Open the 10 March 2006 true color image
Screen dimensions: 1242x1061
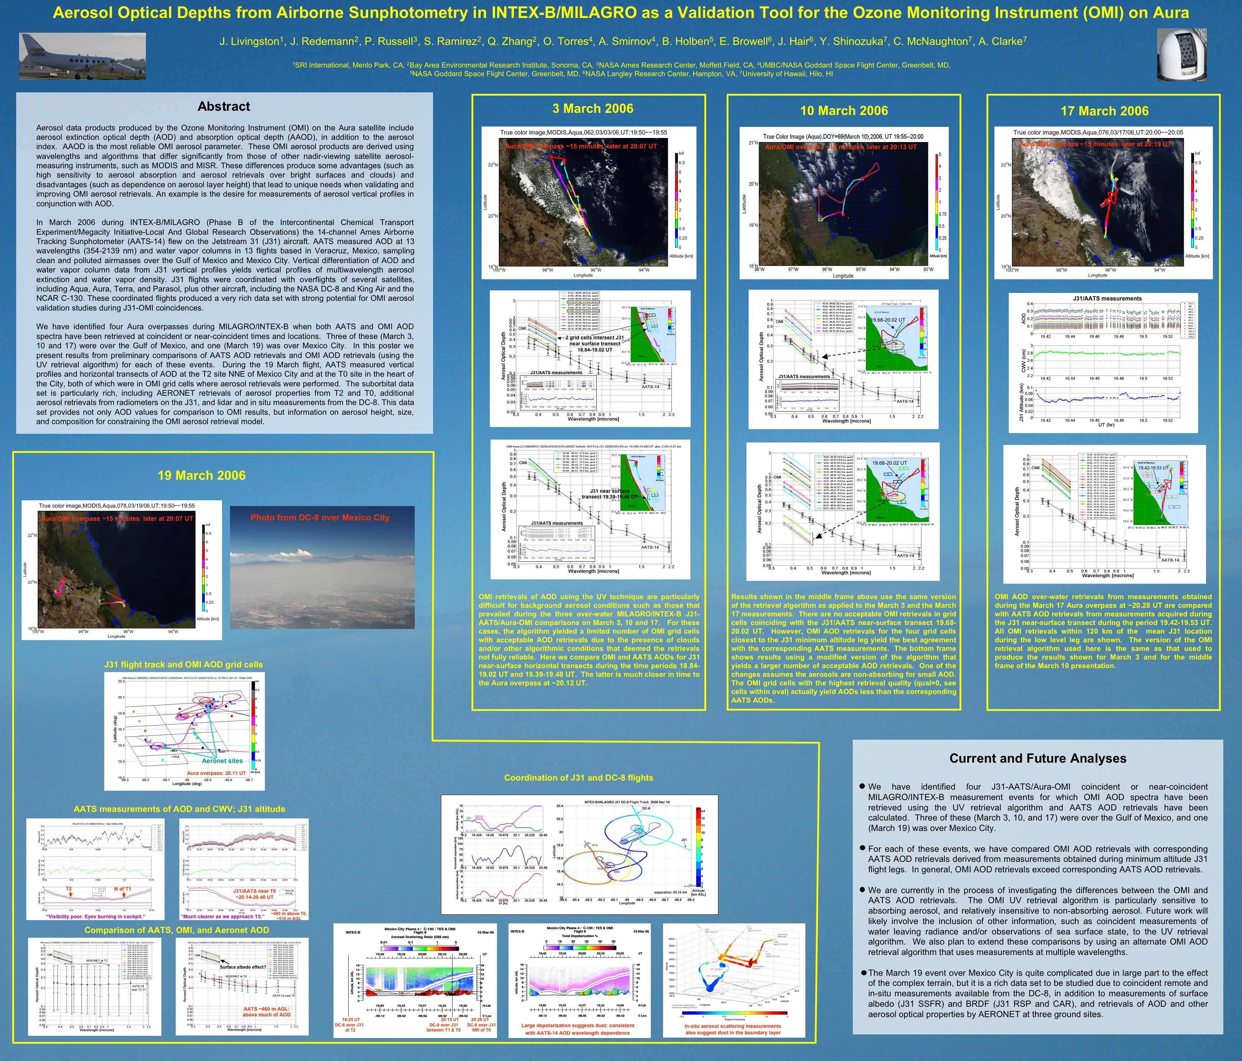843,203
